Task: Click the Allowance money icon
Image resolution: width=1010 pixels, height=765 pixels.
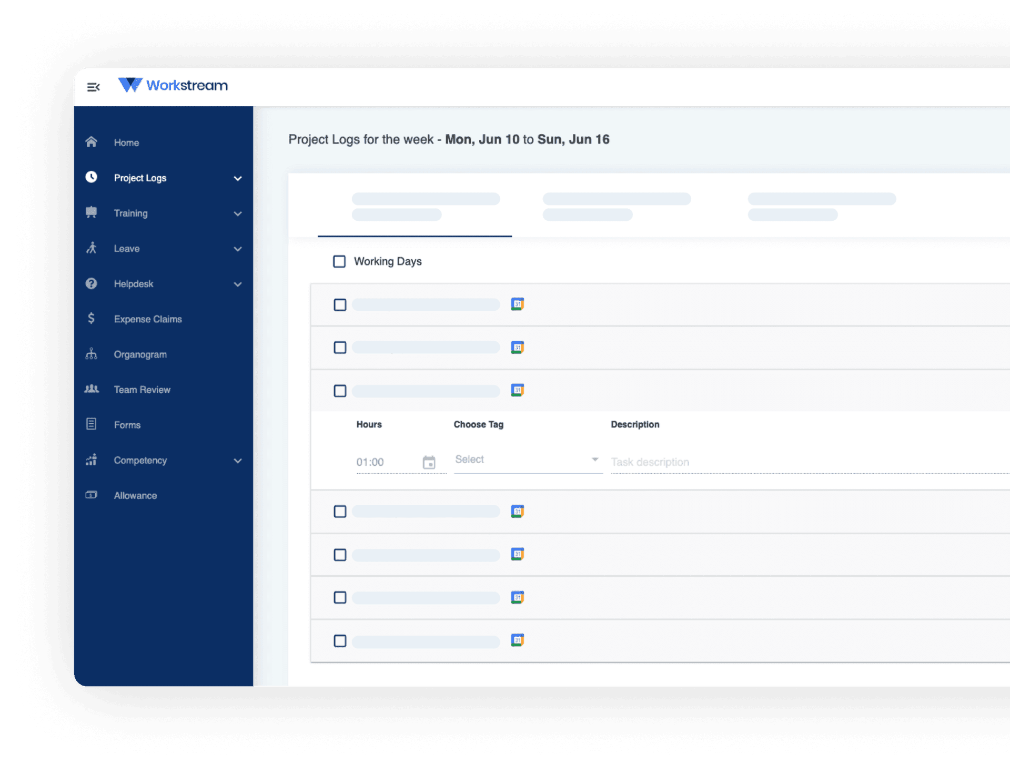Action: tap(92, 495)
